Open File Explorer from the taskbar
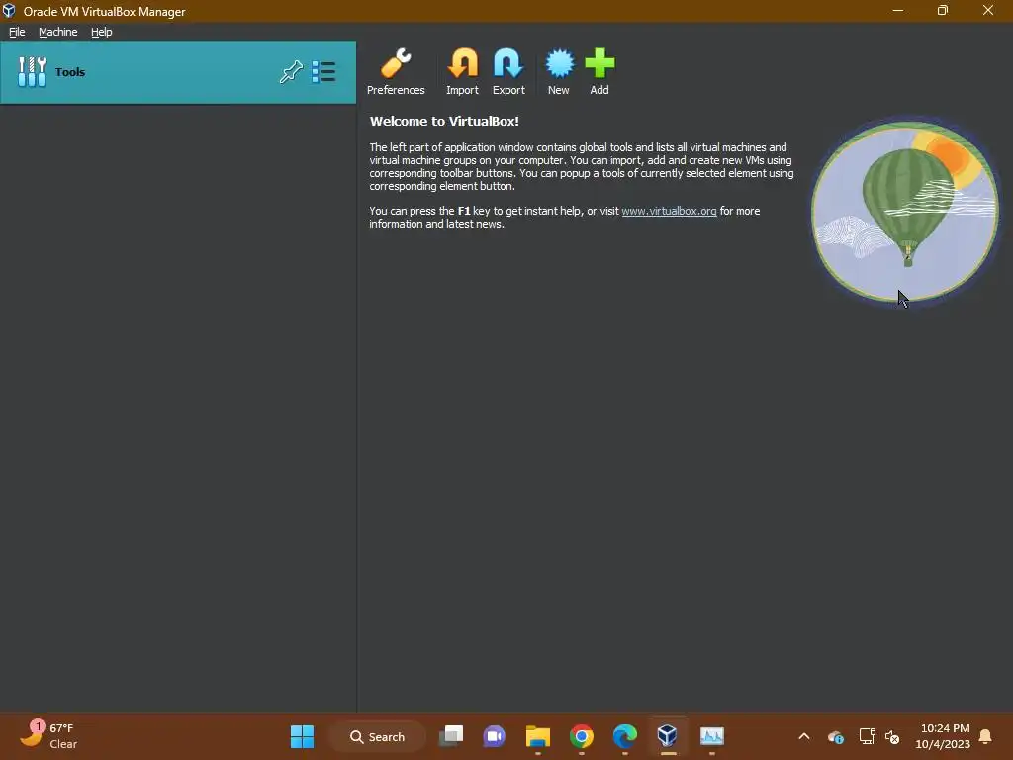This screenshot has height=760, width=1013. (537, 736)
